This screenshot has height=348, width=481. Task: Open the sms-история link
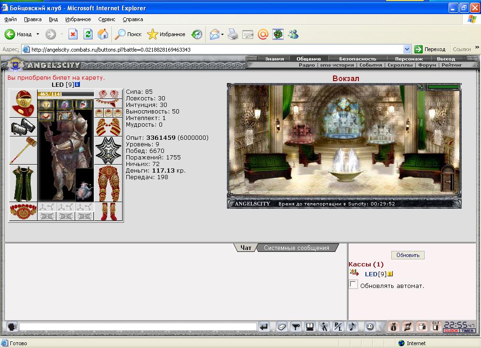click(x=337, y=65)
